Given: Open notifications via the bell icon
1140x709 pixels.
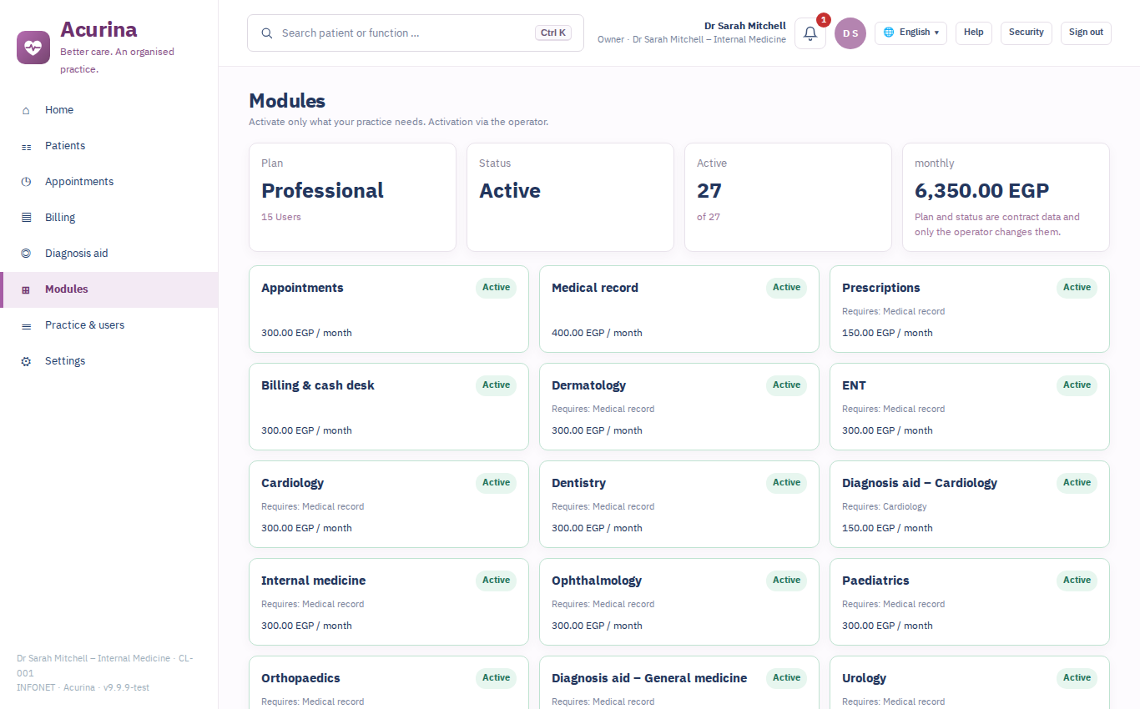Looking at the screenshot, I should 810,33.
